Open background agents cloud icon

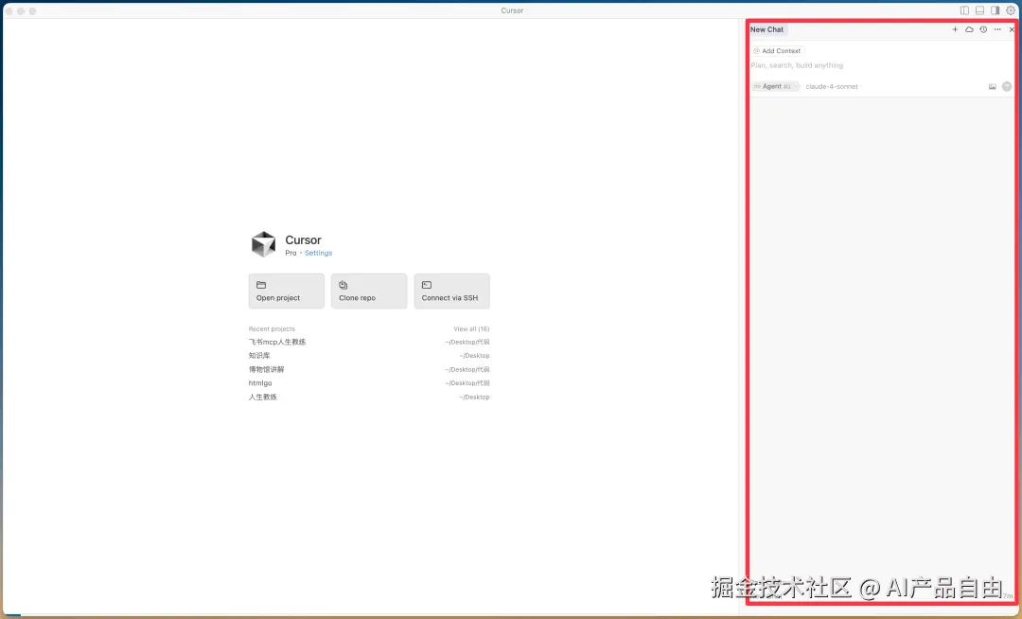[969, 29]
